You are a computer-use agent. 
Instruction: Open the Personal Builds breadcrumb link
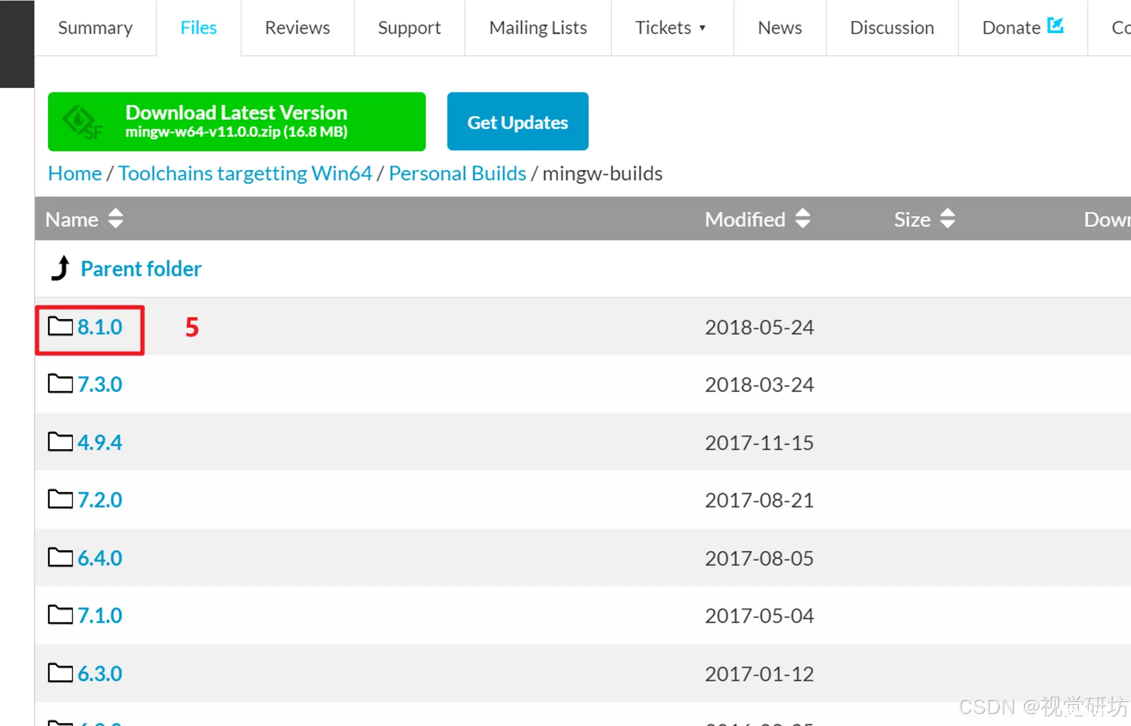click(x=458, y=173)
